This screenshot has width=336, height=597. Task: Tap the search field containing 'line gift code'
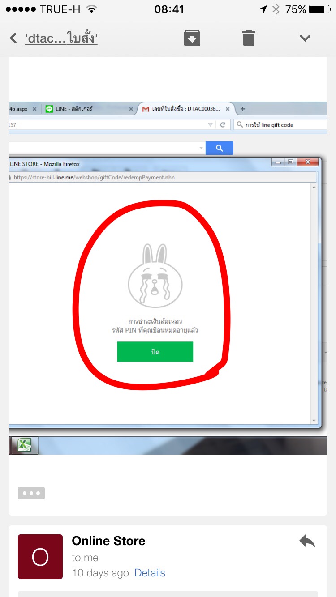[280, 125]
